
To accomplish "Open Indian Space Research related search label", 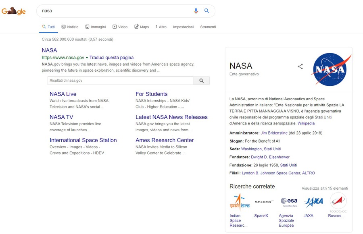I will 238,220.
